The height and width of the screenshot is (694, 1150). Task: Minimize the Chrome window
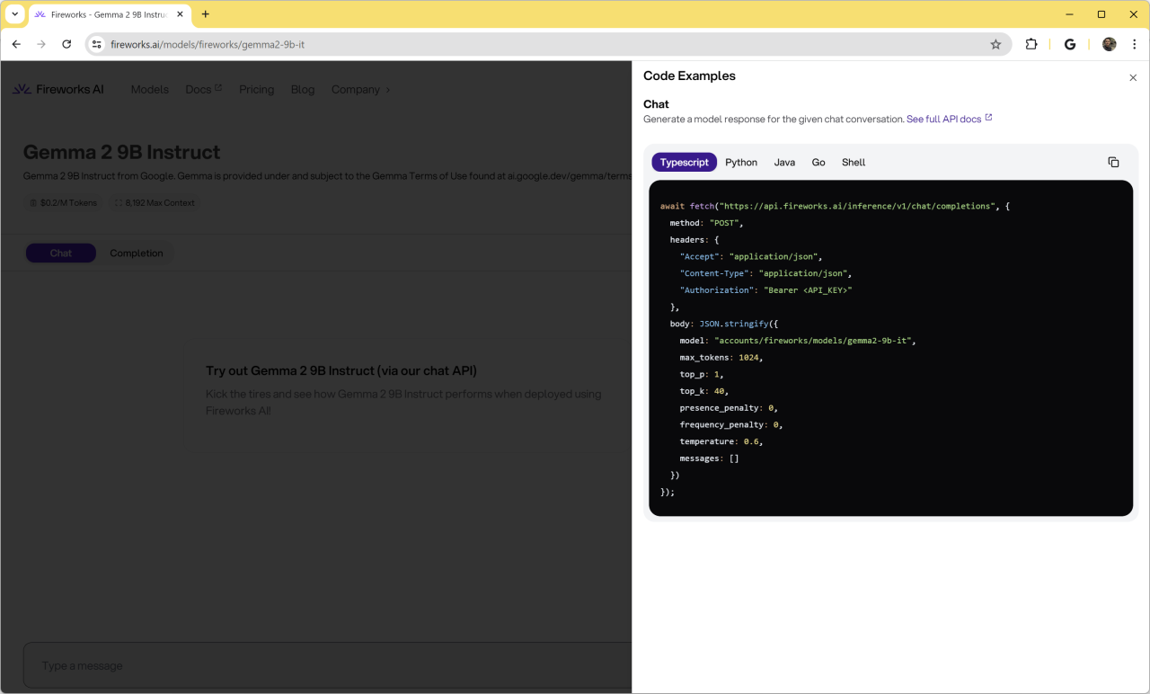[1070, 14]
